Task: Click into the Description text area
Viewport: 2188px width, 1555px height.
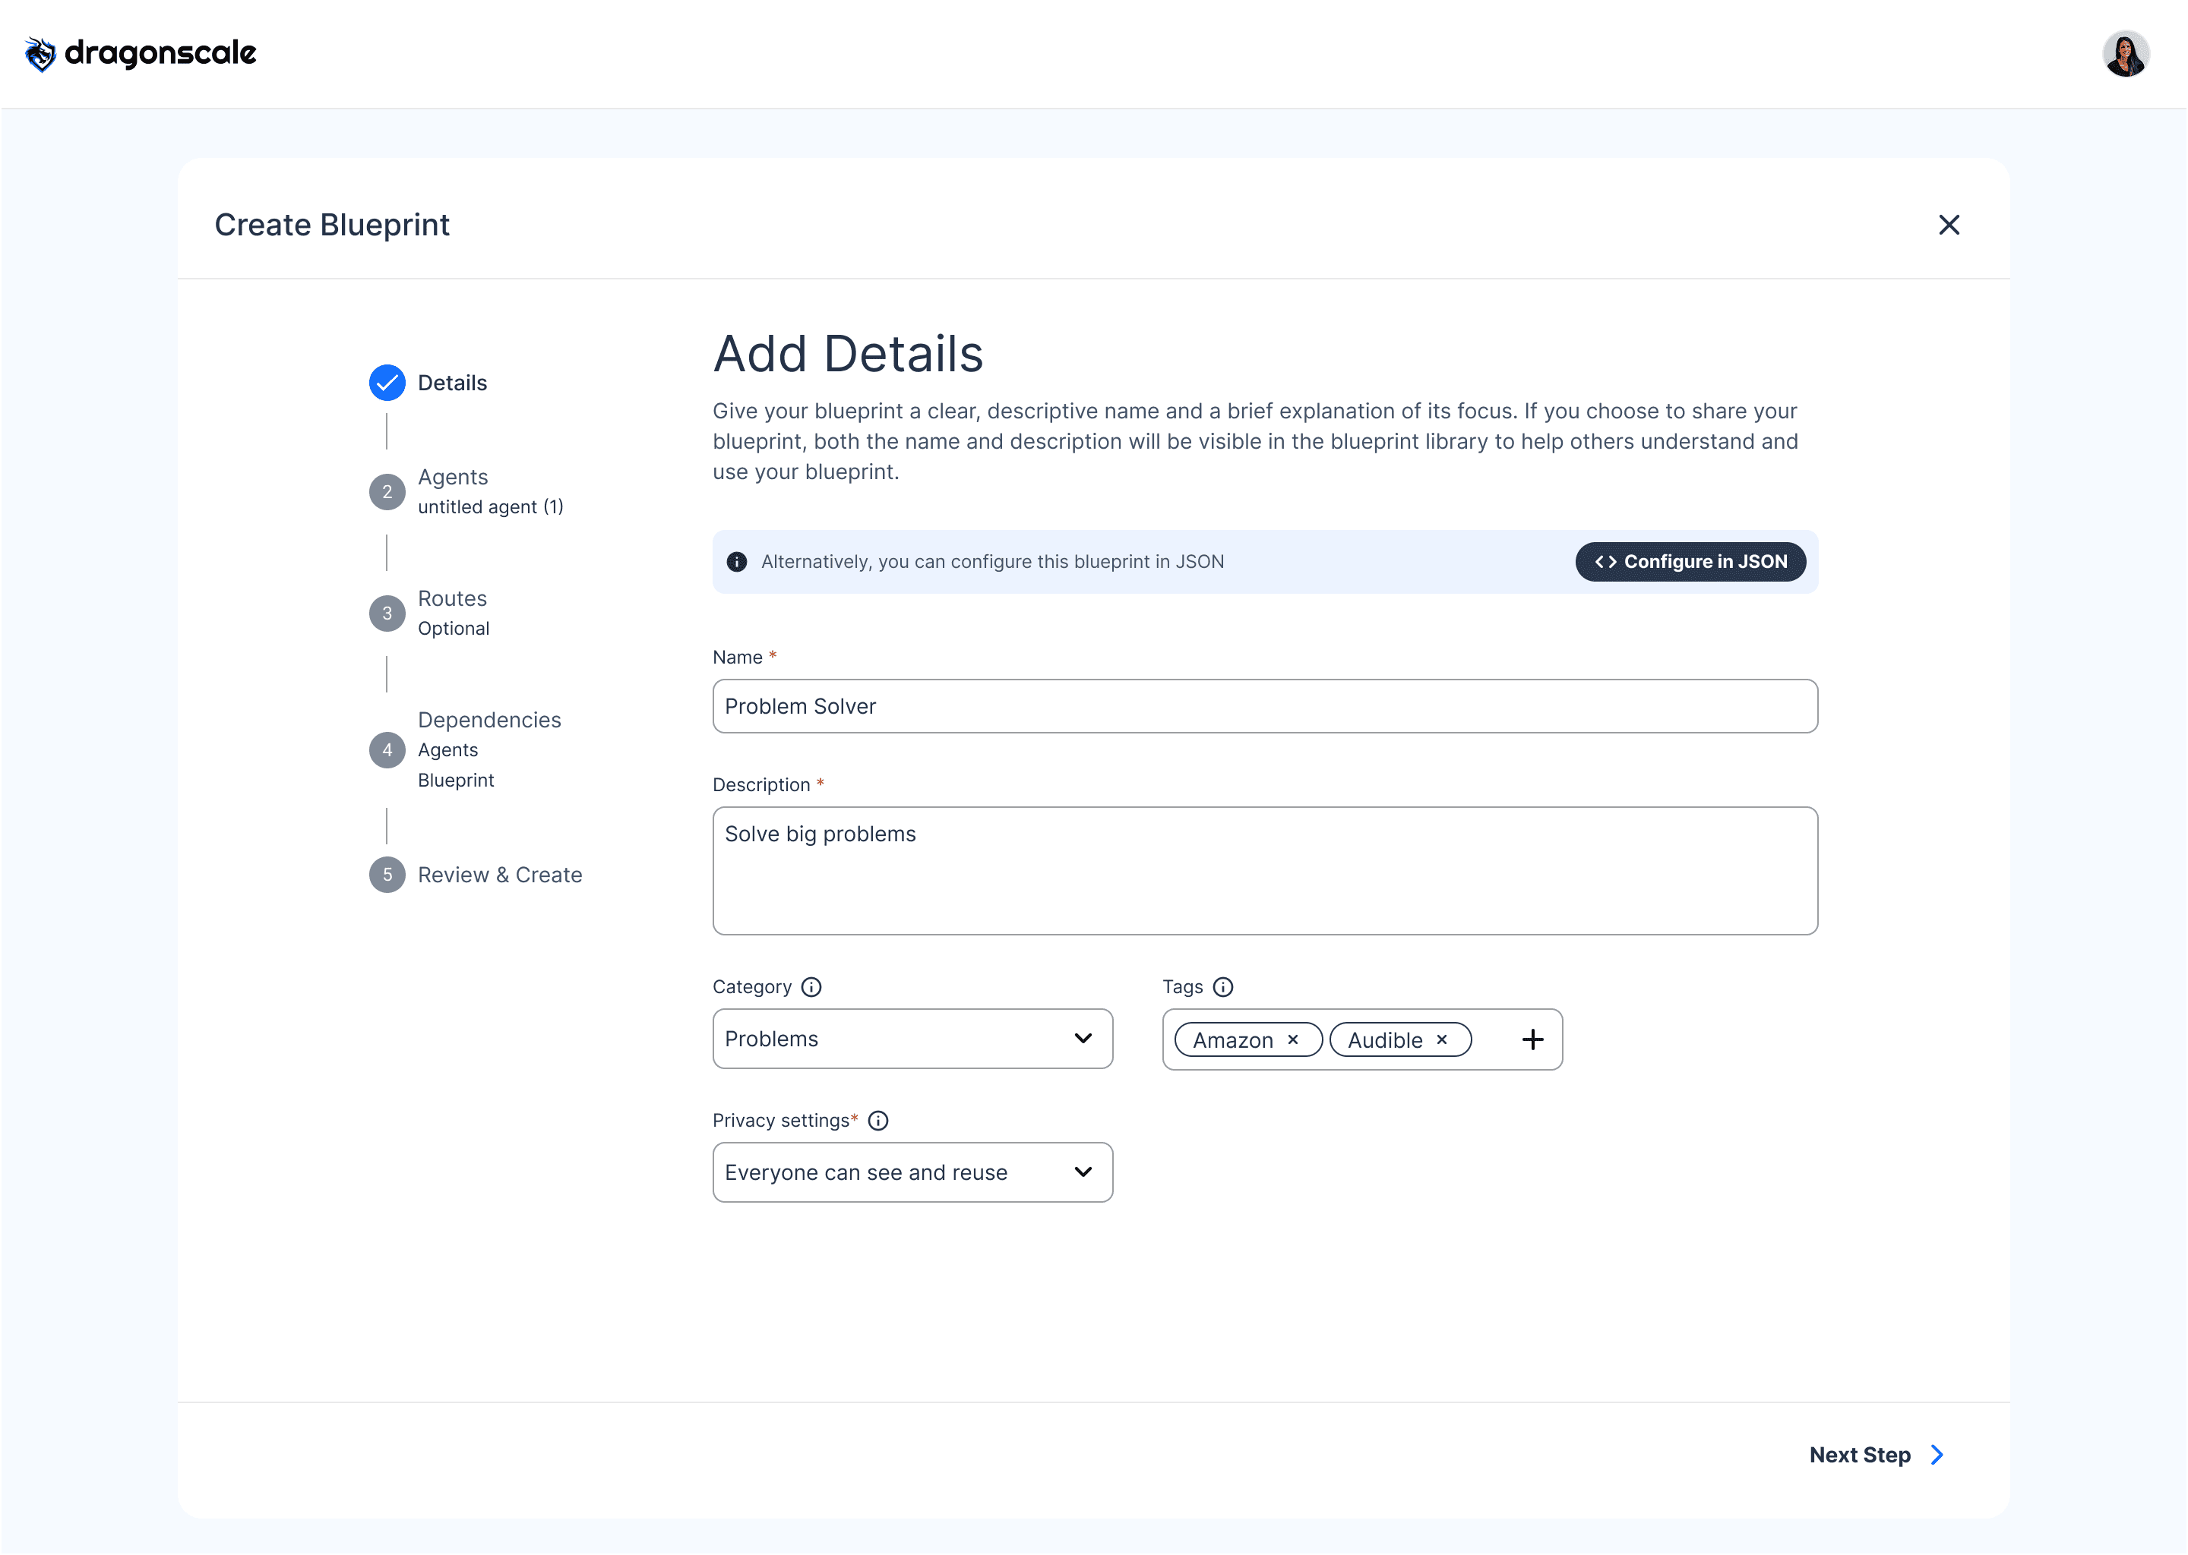Action: 1264,872
